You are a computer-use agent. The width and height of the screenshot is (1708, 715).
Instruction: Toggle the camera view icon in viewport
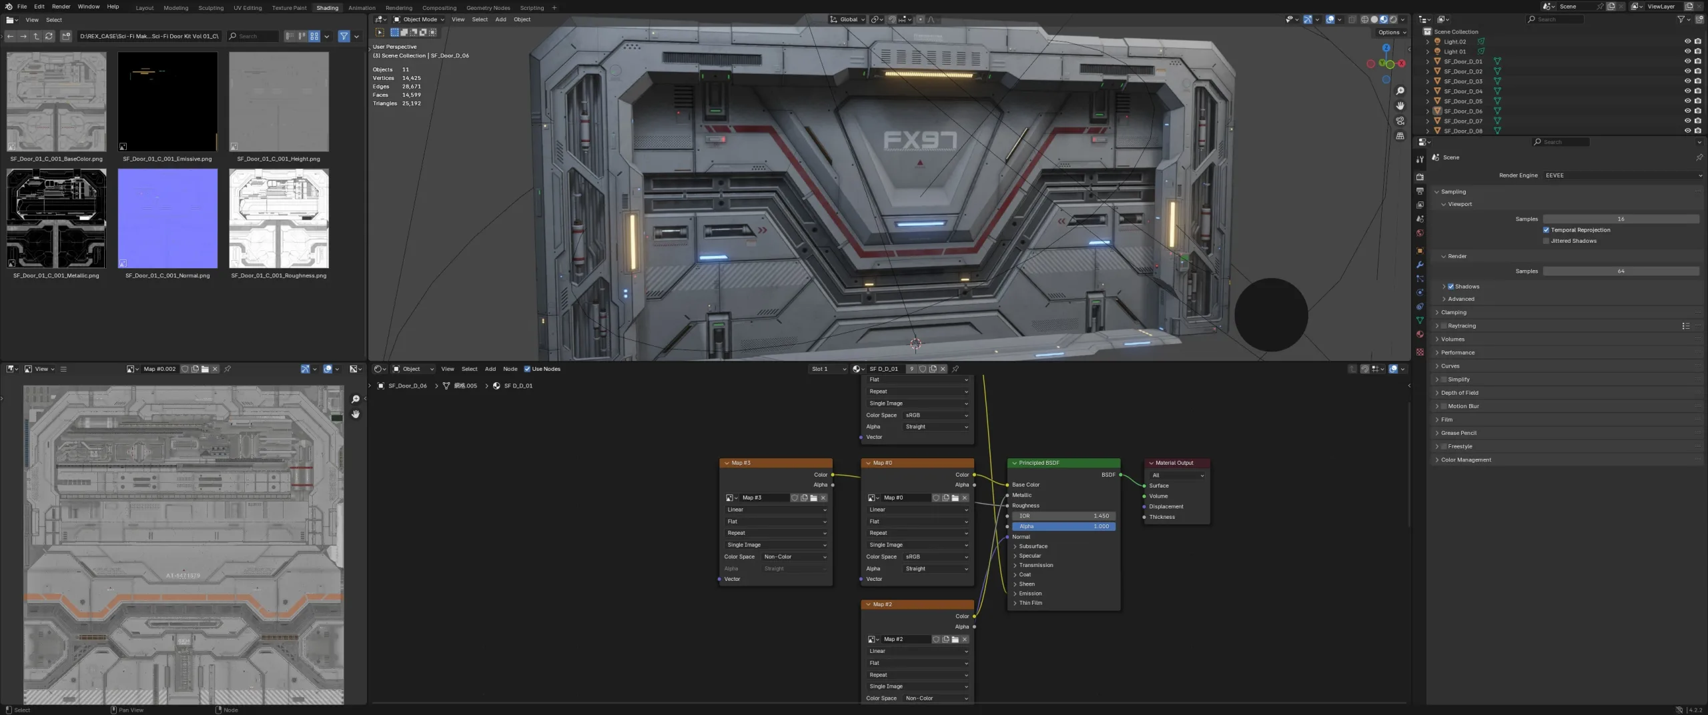click(x=1400, y=121)
